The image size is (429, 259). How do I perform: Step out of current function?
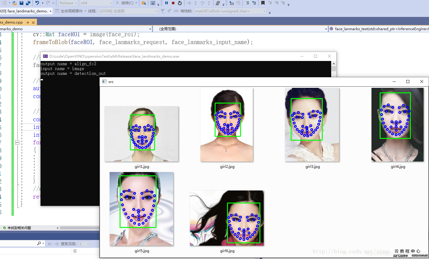point(209,3)
